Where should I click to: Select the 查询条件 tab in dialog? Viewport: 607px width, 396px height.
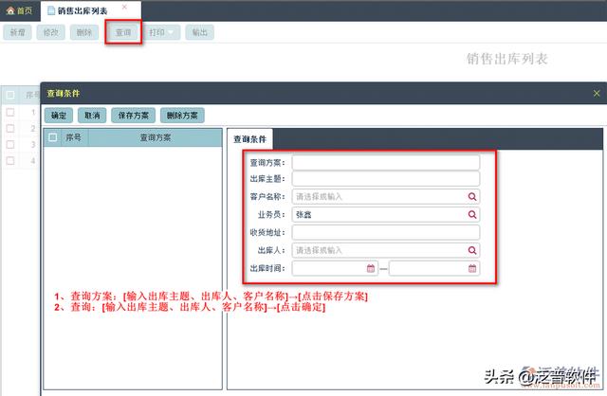tap(250, 139)
